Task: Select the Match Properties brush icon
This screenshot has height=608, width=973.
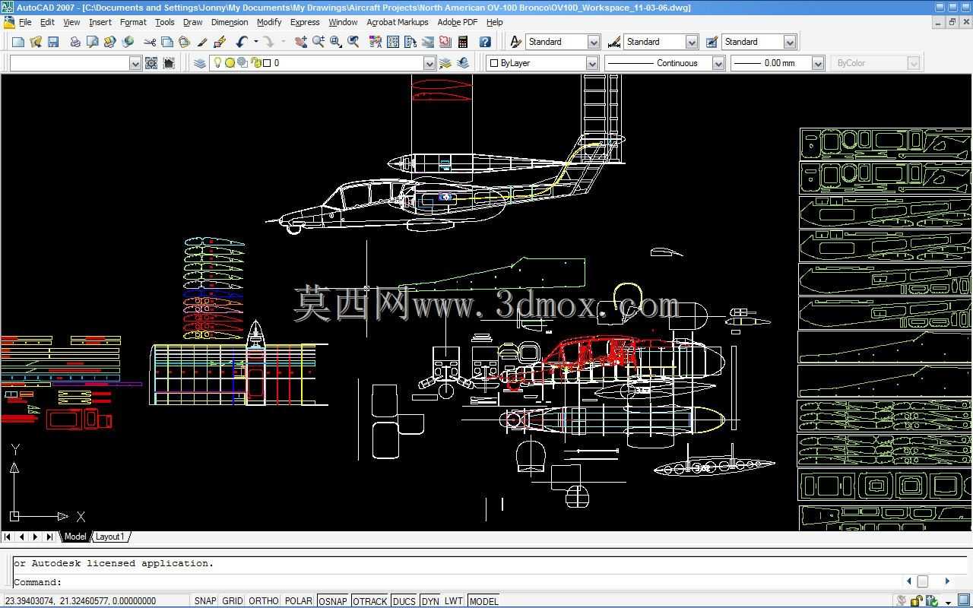Action: (202, 42)
